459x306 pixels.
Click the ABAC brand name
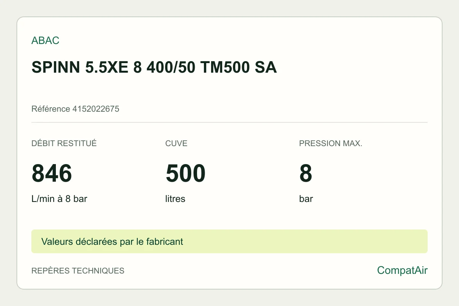click(45, 41)
